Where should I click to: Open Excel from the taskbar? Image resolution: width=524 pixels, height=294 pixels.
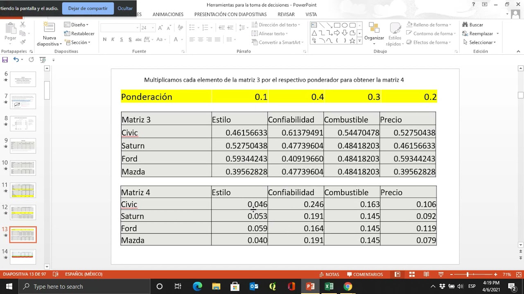point(329,286)
